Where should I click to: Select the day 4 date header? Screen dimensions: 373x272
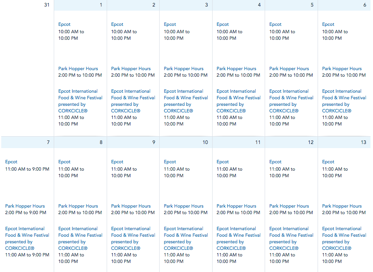(238, 5)
